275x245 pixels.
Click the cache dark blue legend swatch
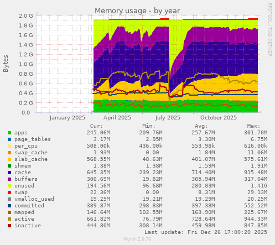point(9,173)
